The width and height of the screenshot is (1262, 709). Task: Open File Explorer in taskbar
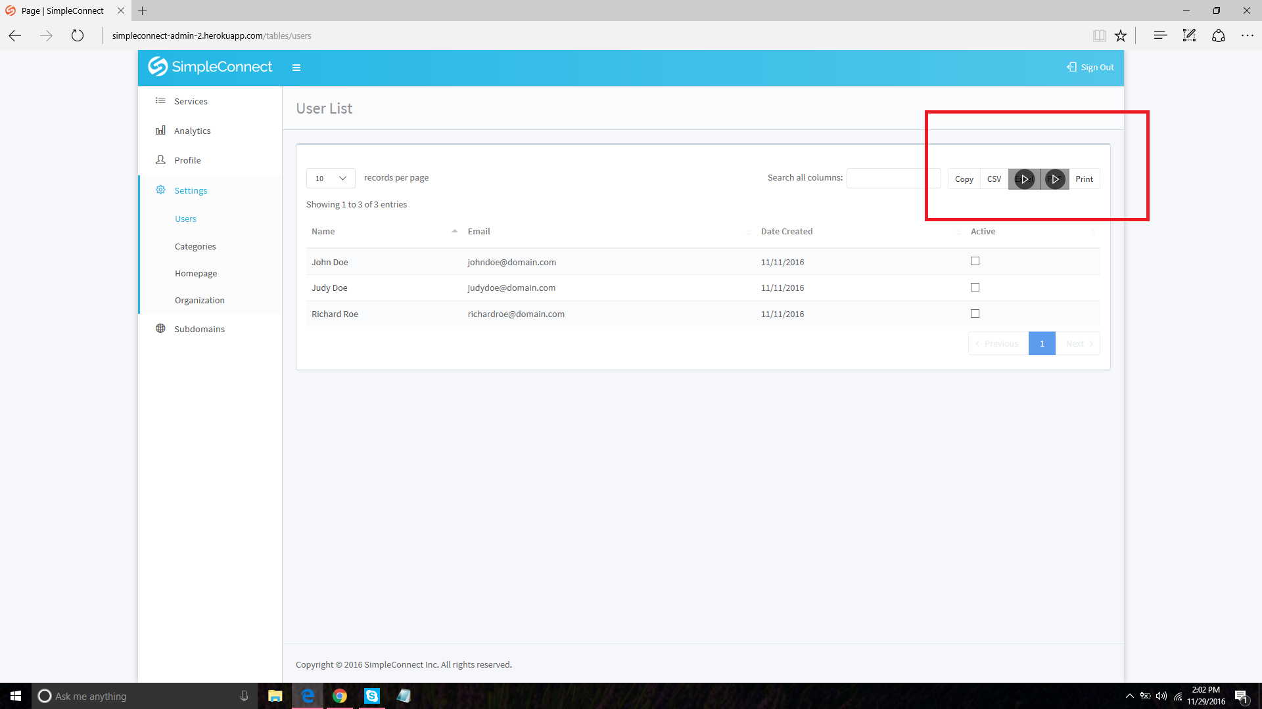pyautogui.click(x=275, y=696)
